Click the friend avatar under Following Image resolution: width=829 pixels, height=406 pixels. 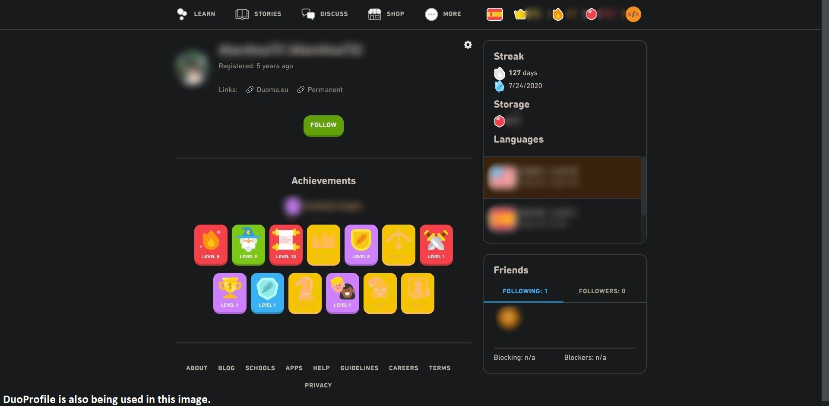tap(509, 318)
